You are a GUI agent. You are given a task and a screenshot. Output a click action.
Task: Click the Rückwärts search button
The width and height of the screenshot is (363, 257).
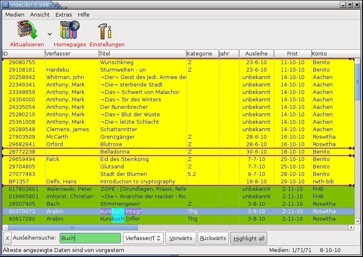point(213,238)
